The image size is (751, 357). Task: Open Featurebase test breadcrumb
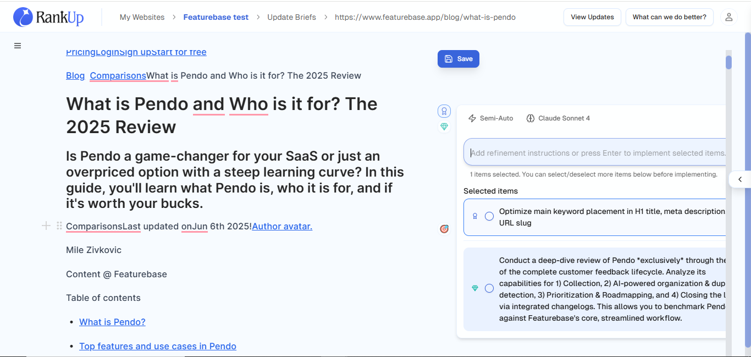[216, 17]
